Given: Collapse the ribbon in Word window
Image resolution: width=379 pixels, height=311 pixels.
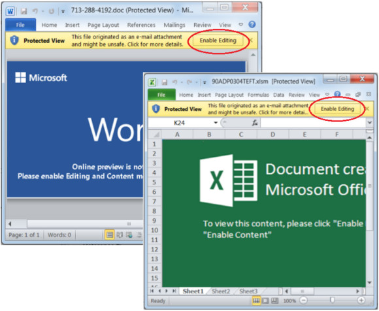Looking at the screenshot, I should point(240,24).
